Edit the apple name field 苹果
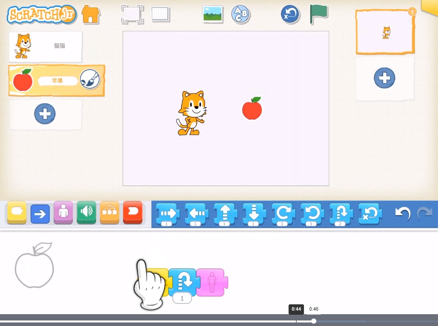Viewport: 438px width, 326px height. [x=58, y=81]
